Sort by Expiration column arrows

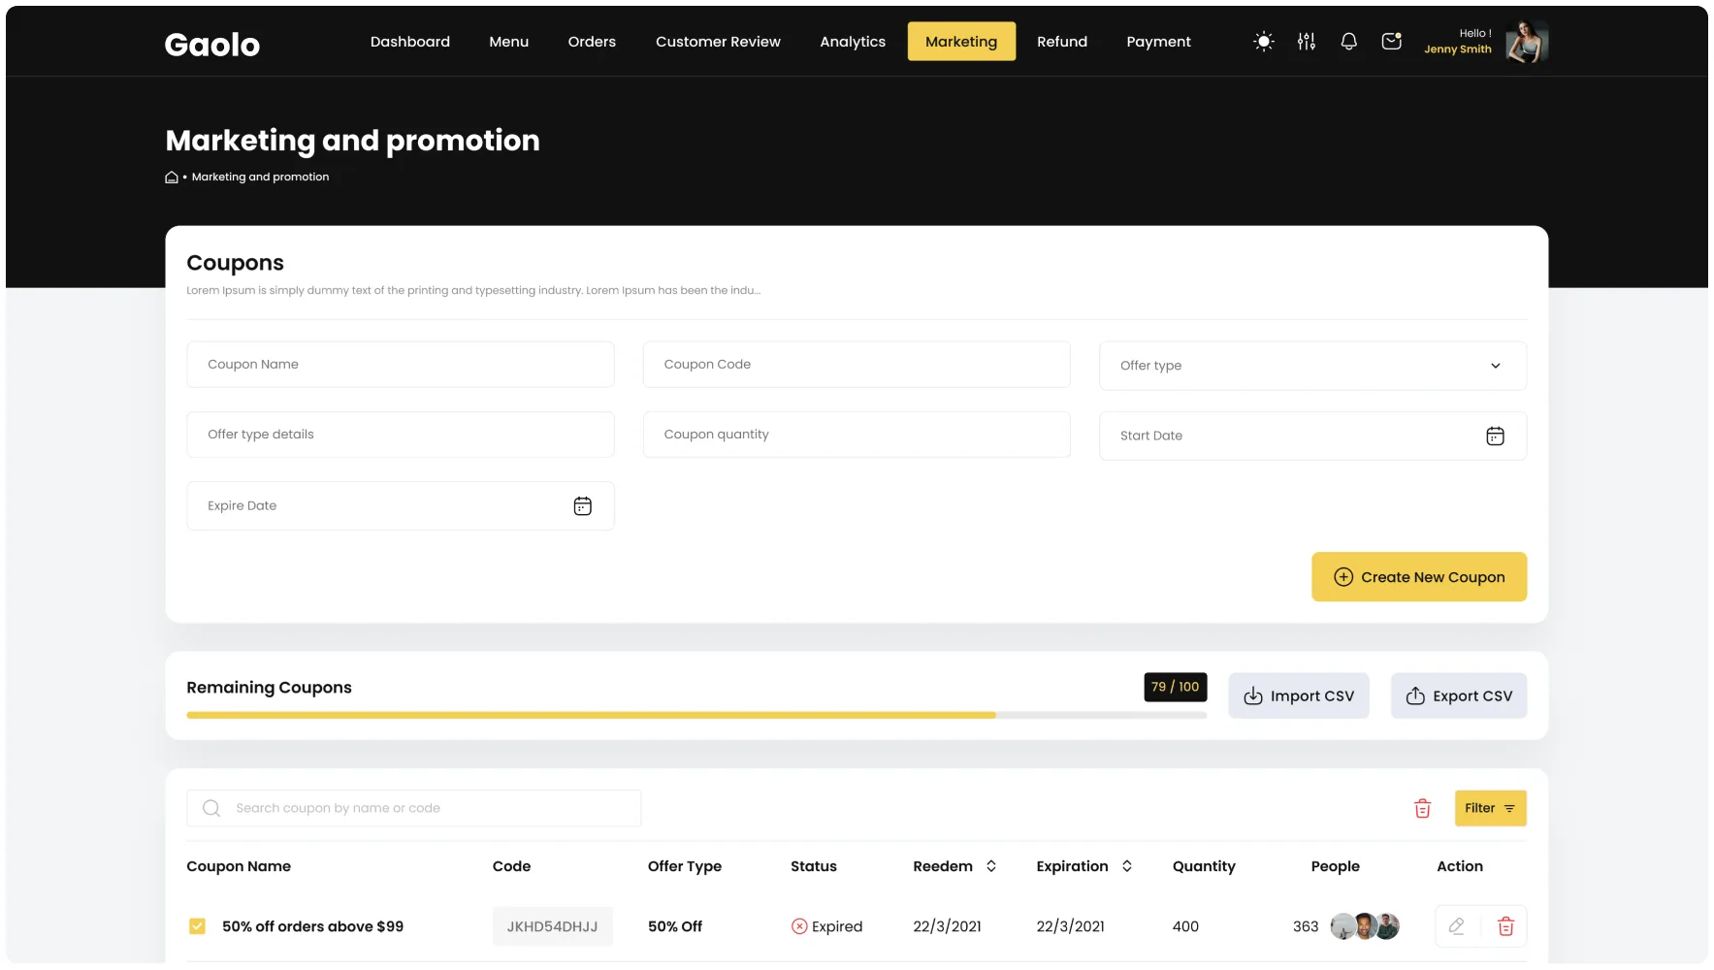pos(1127,866)
